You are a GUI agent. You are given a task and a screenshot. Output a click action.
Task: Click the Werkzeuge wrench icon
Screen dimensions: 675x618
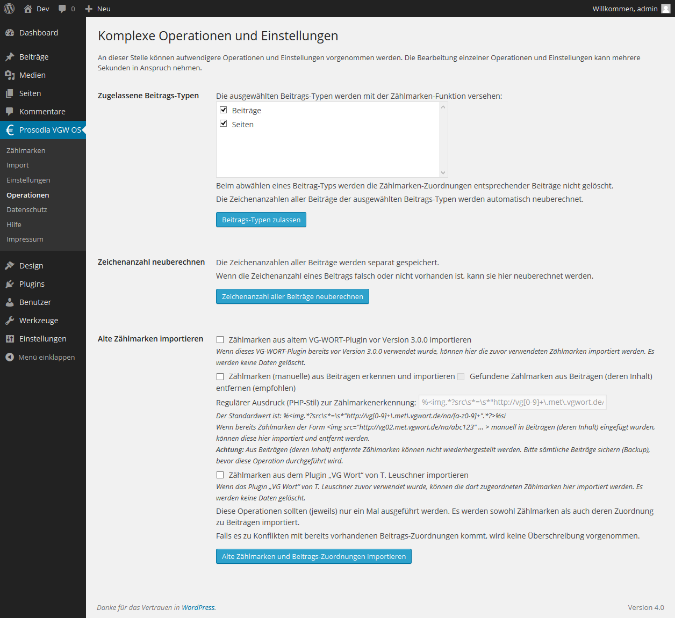(x=10, y=321)
